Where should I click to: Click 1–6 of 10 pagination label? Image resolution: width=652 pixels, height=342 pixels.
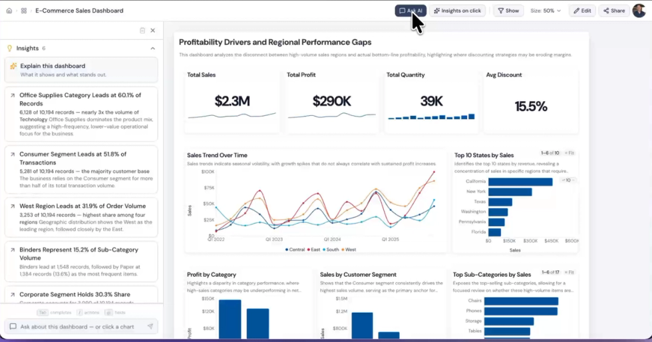[550, 153]
